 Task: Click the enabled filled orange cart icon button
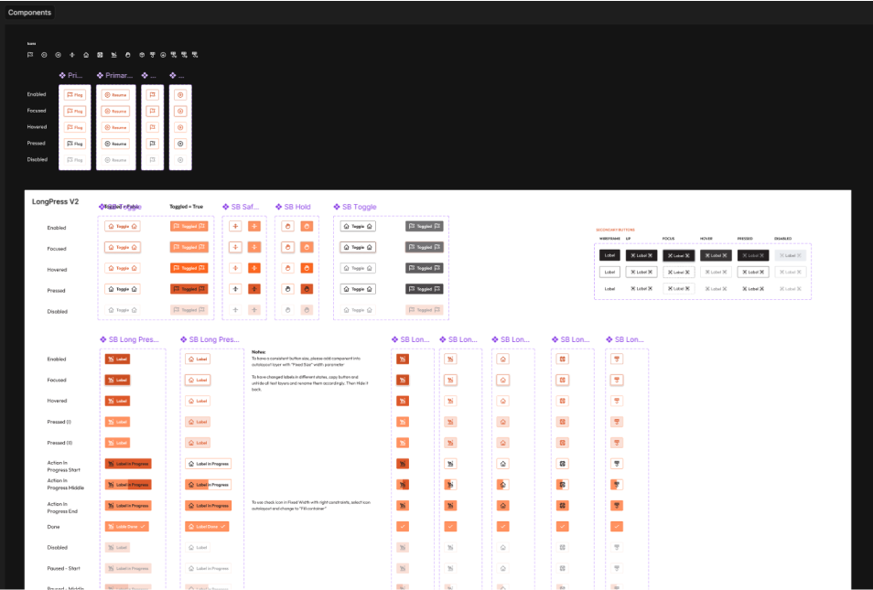click(x=402, y=359)
